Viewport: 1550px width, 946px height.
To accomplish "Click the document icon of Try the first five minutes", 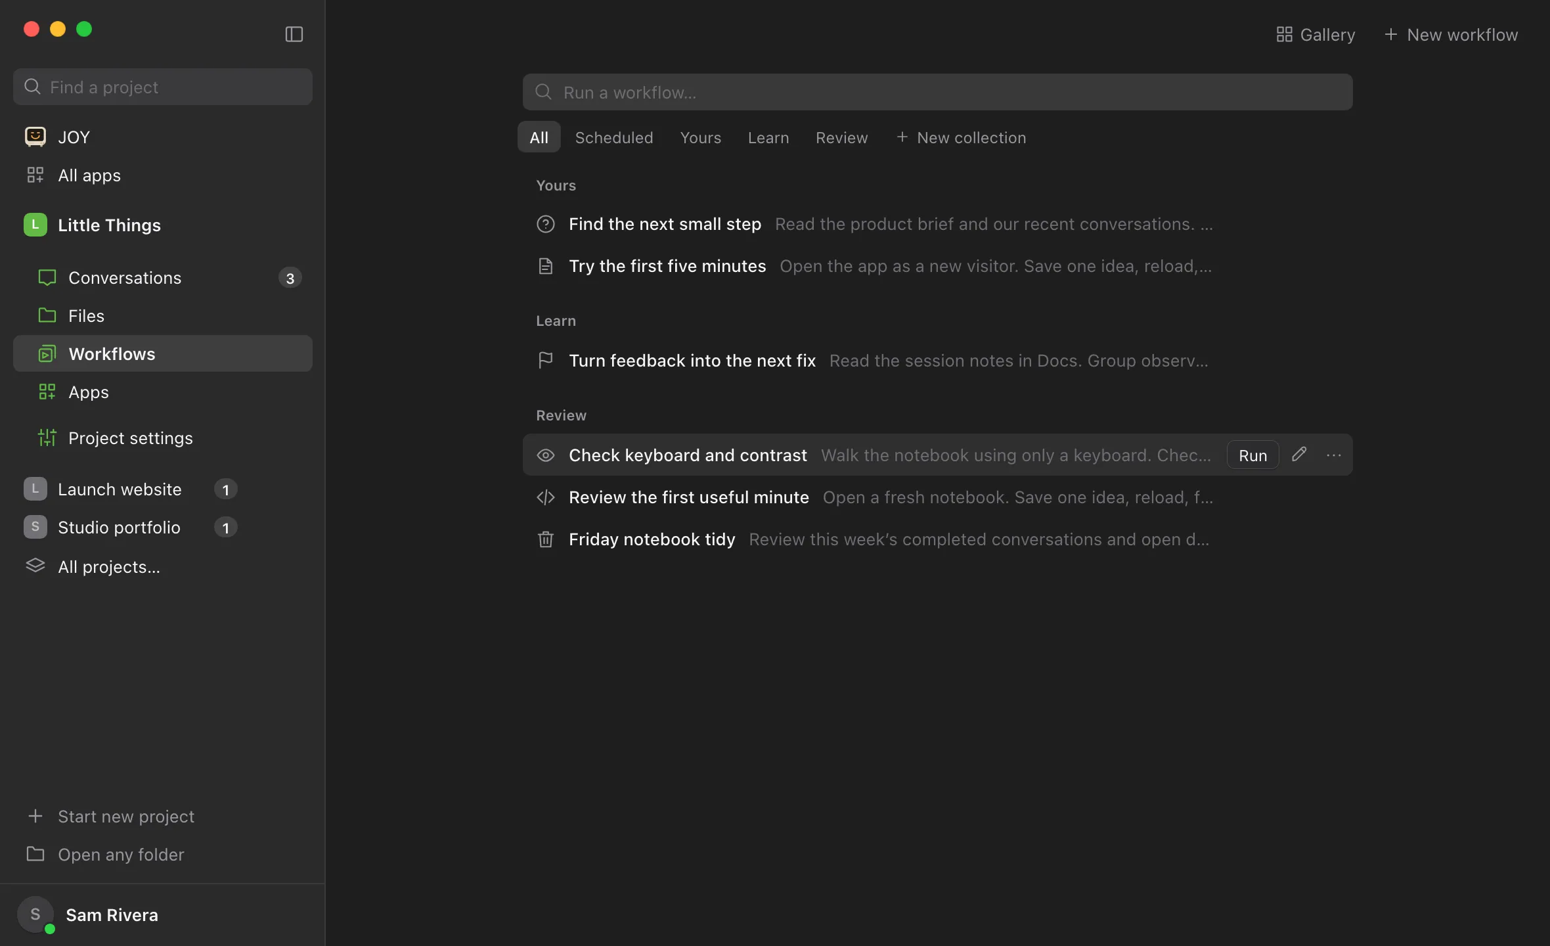I will (x=546, y=266).
